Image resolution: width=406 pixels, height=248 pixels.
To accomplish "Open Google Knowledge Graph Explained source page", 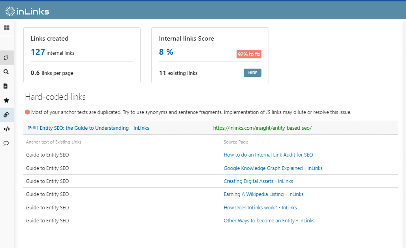I will [273, 168].
